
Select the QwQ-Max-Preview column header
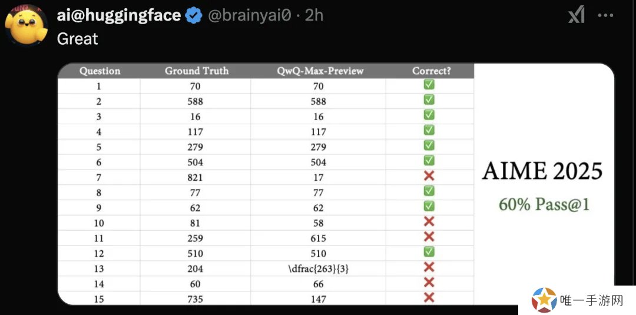(320, 71)
